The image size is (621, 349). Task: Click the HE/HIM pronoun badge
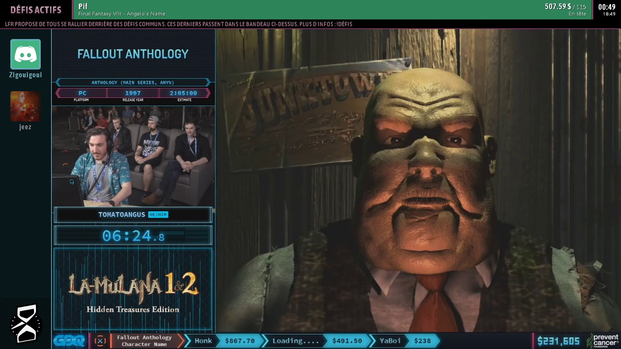pos(158,214)
